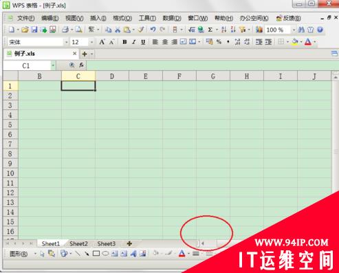Click the Cut scissors icon
Image resolution: width=339 pixels, height=273 pixels.
coord(118,30)
